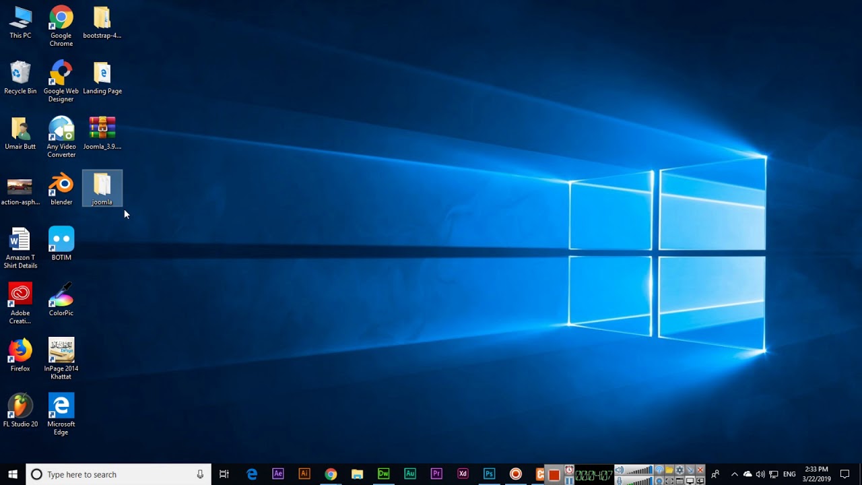Show hidden system tray icons

pos(735,474)
